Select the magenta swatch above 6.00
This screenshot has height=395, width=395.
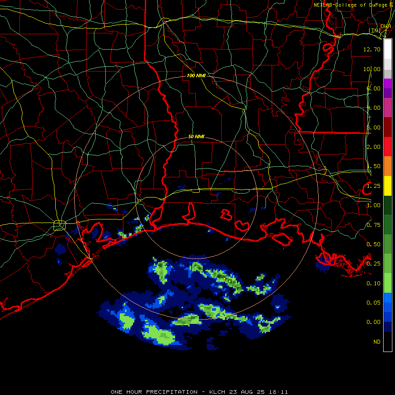(388, 83)
